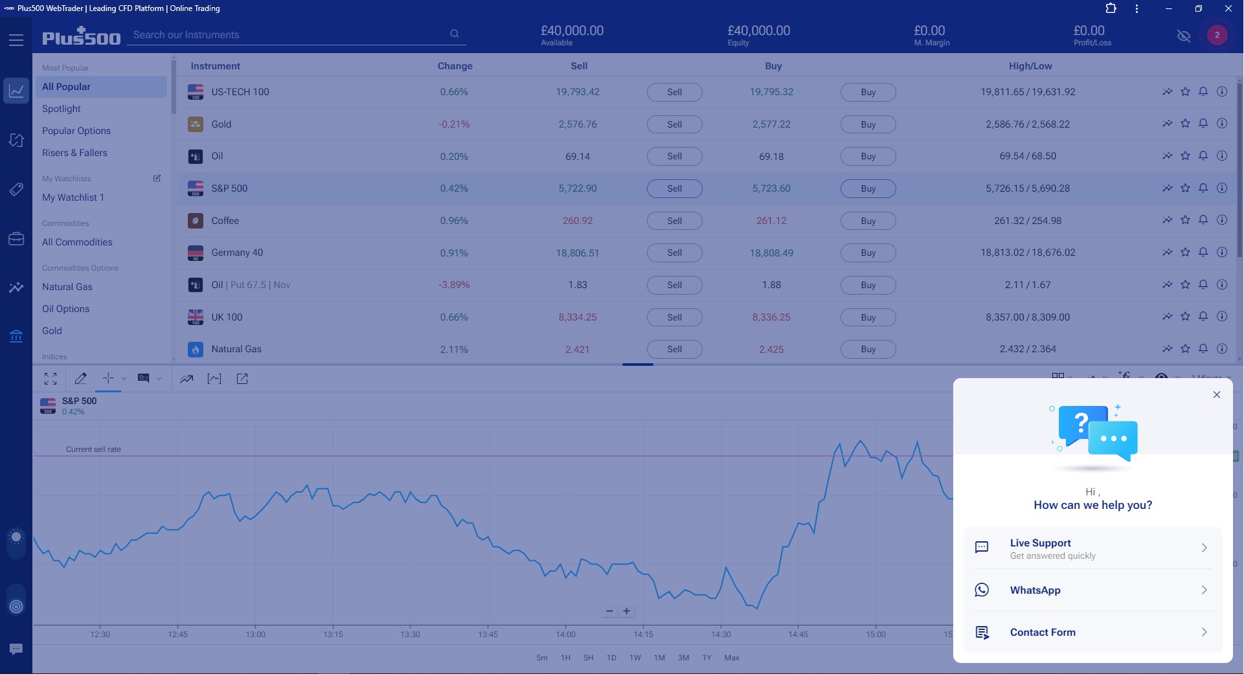
Task: Toggle star favourite for Natural Gas
Action: coord(1185,349)
